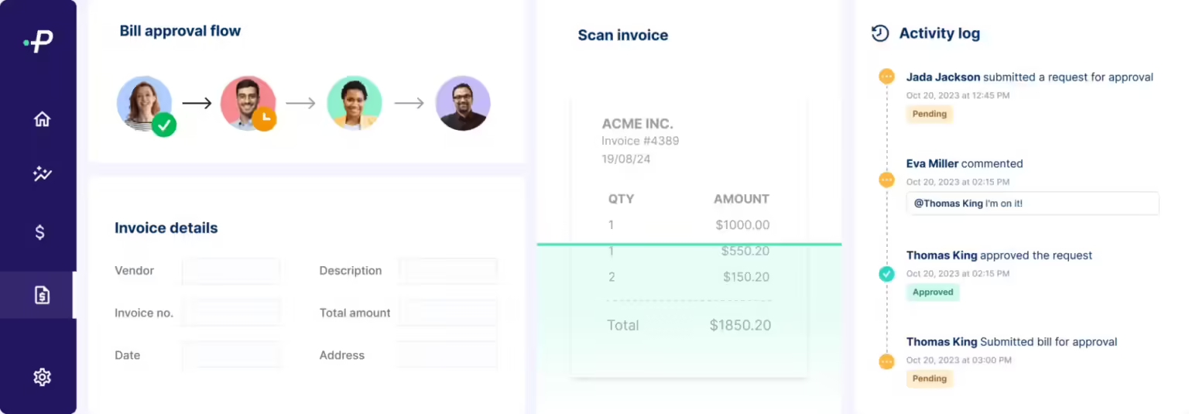This screenshot has height=414, width=1189.
Task: Click the logo at sidebar top
Action: point(39,42)
